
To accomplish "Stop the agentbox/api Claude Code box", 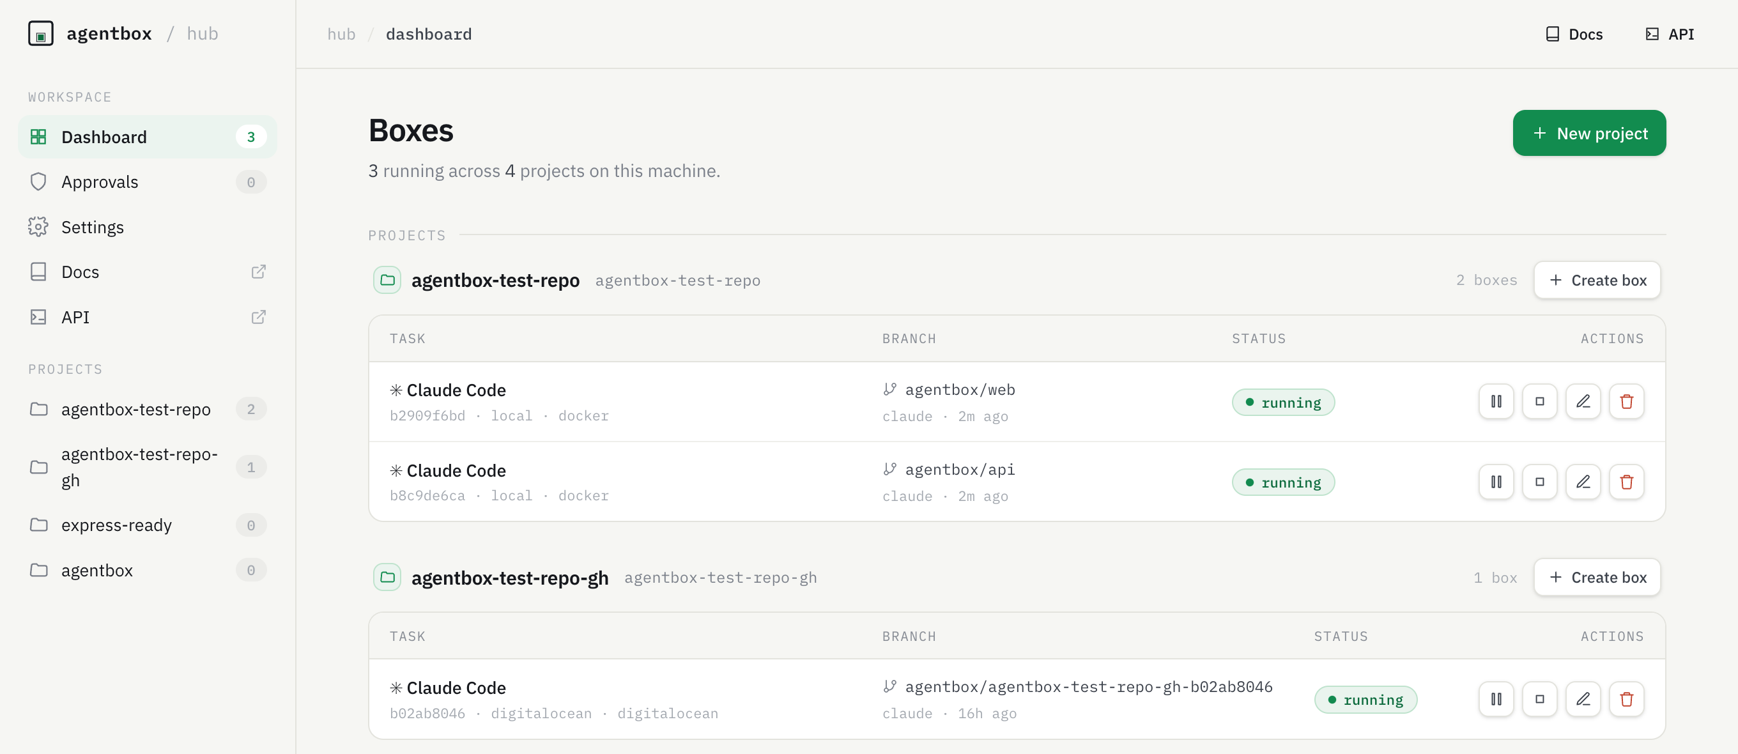I will (1540, 482).
